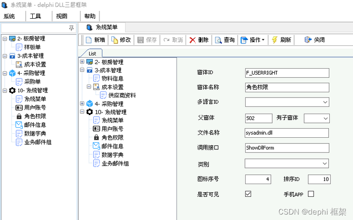Viewport: 353px width, 220px height.
Task: Switch to the List tab
Action: click(92, 53)
